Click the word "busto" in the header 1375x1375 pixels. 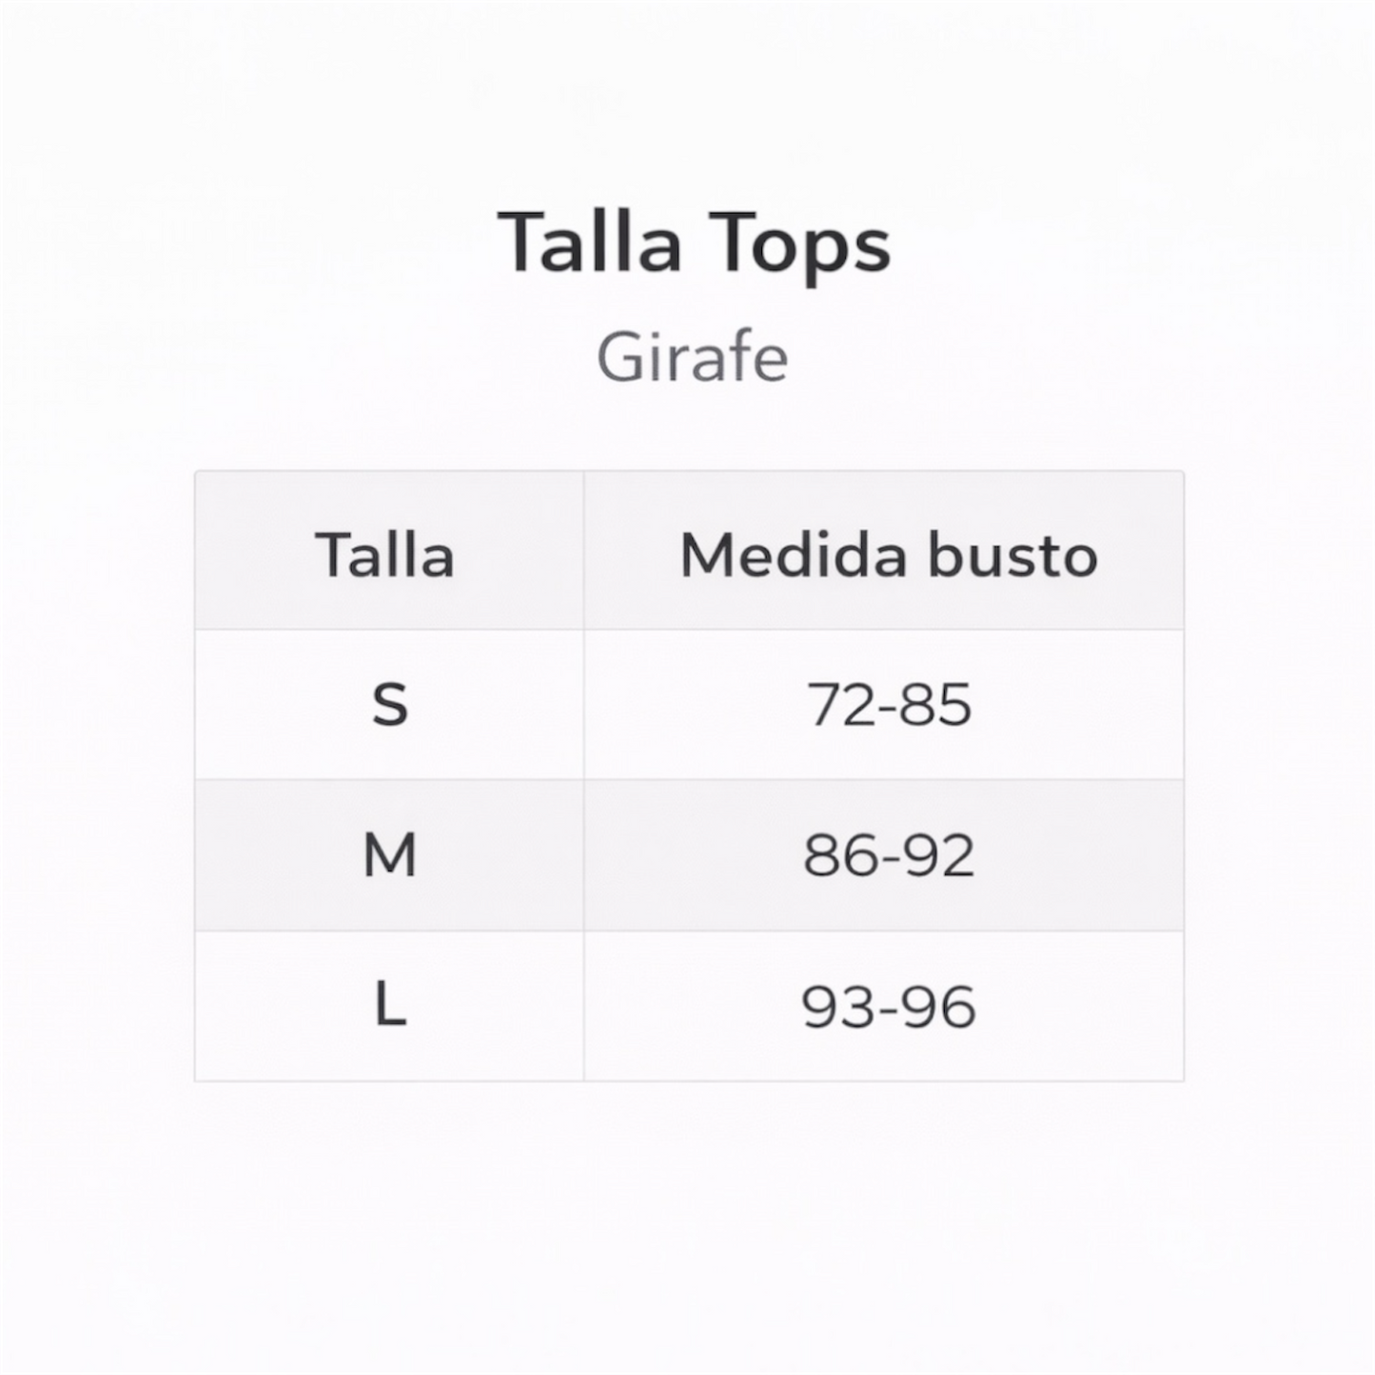tap(1012, 555)
